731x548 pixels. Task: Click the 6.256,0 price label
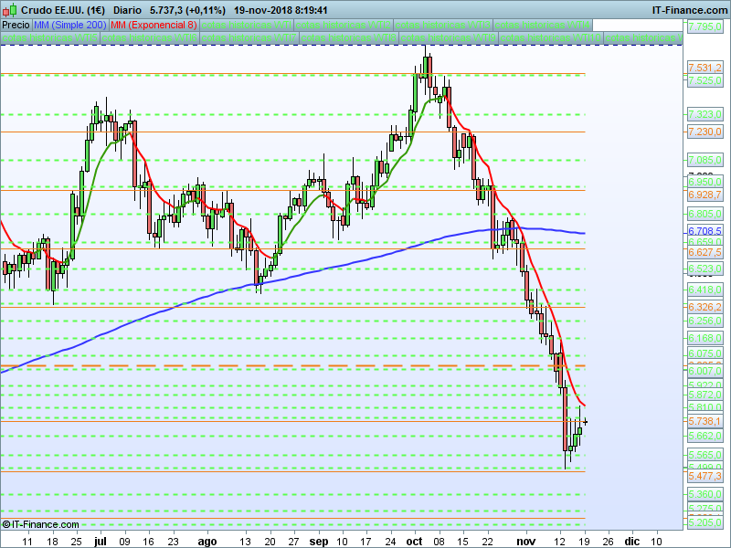click(705, 321)
